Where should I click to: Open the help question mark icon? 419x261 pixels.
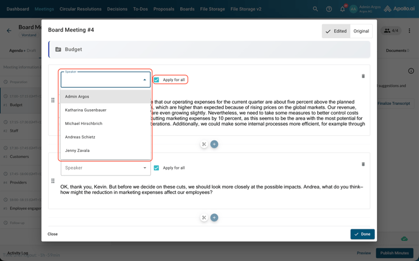tap(329, 9)
